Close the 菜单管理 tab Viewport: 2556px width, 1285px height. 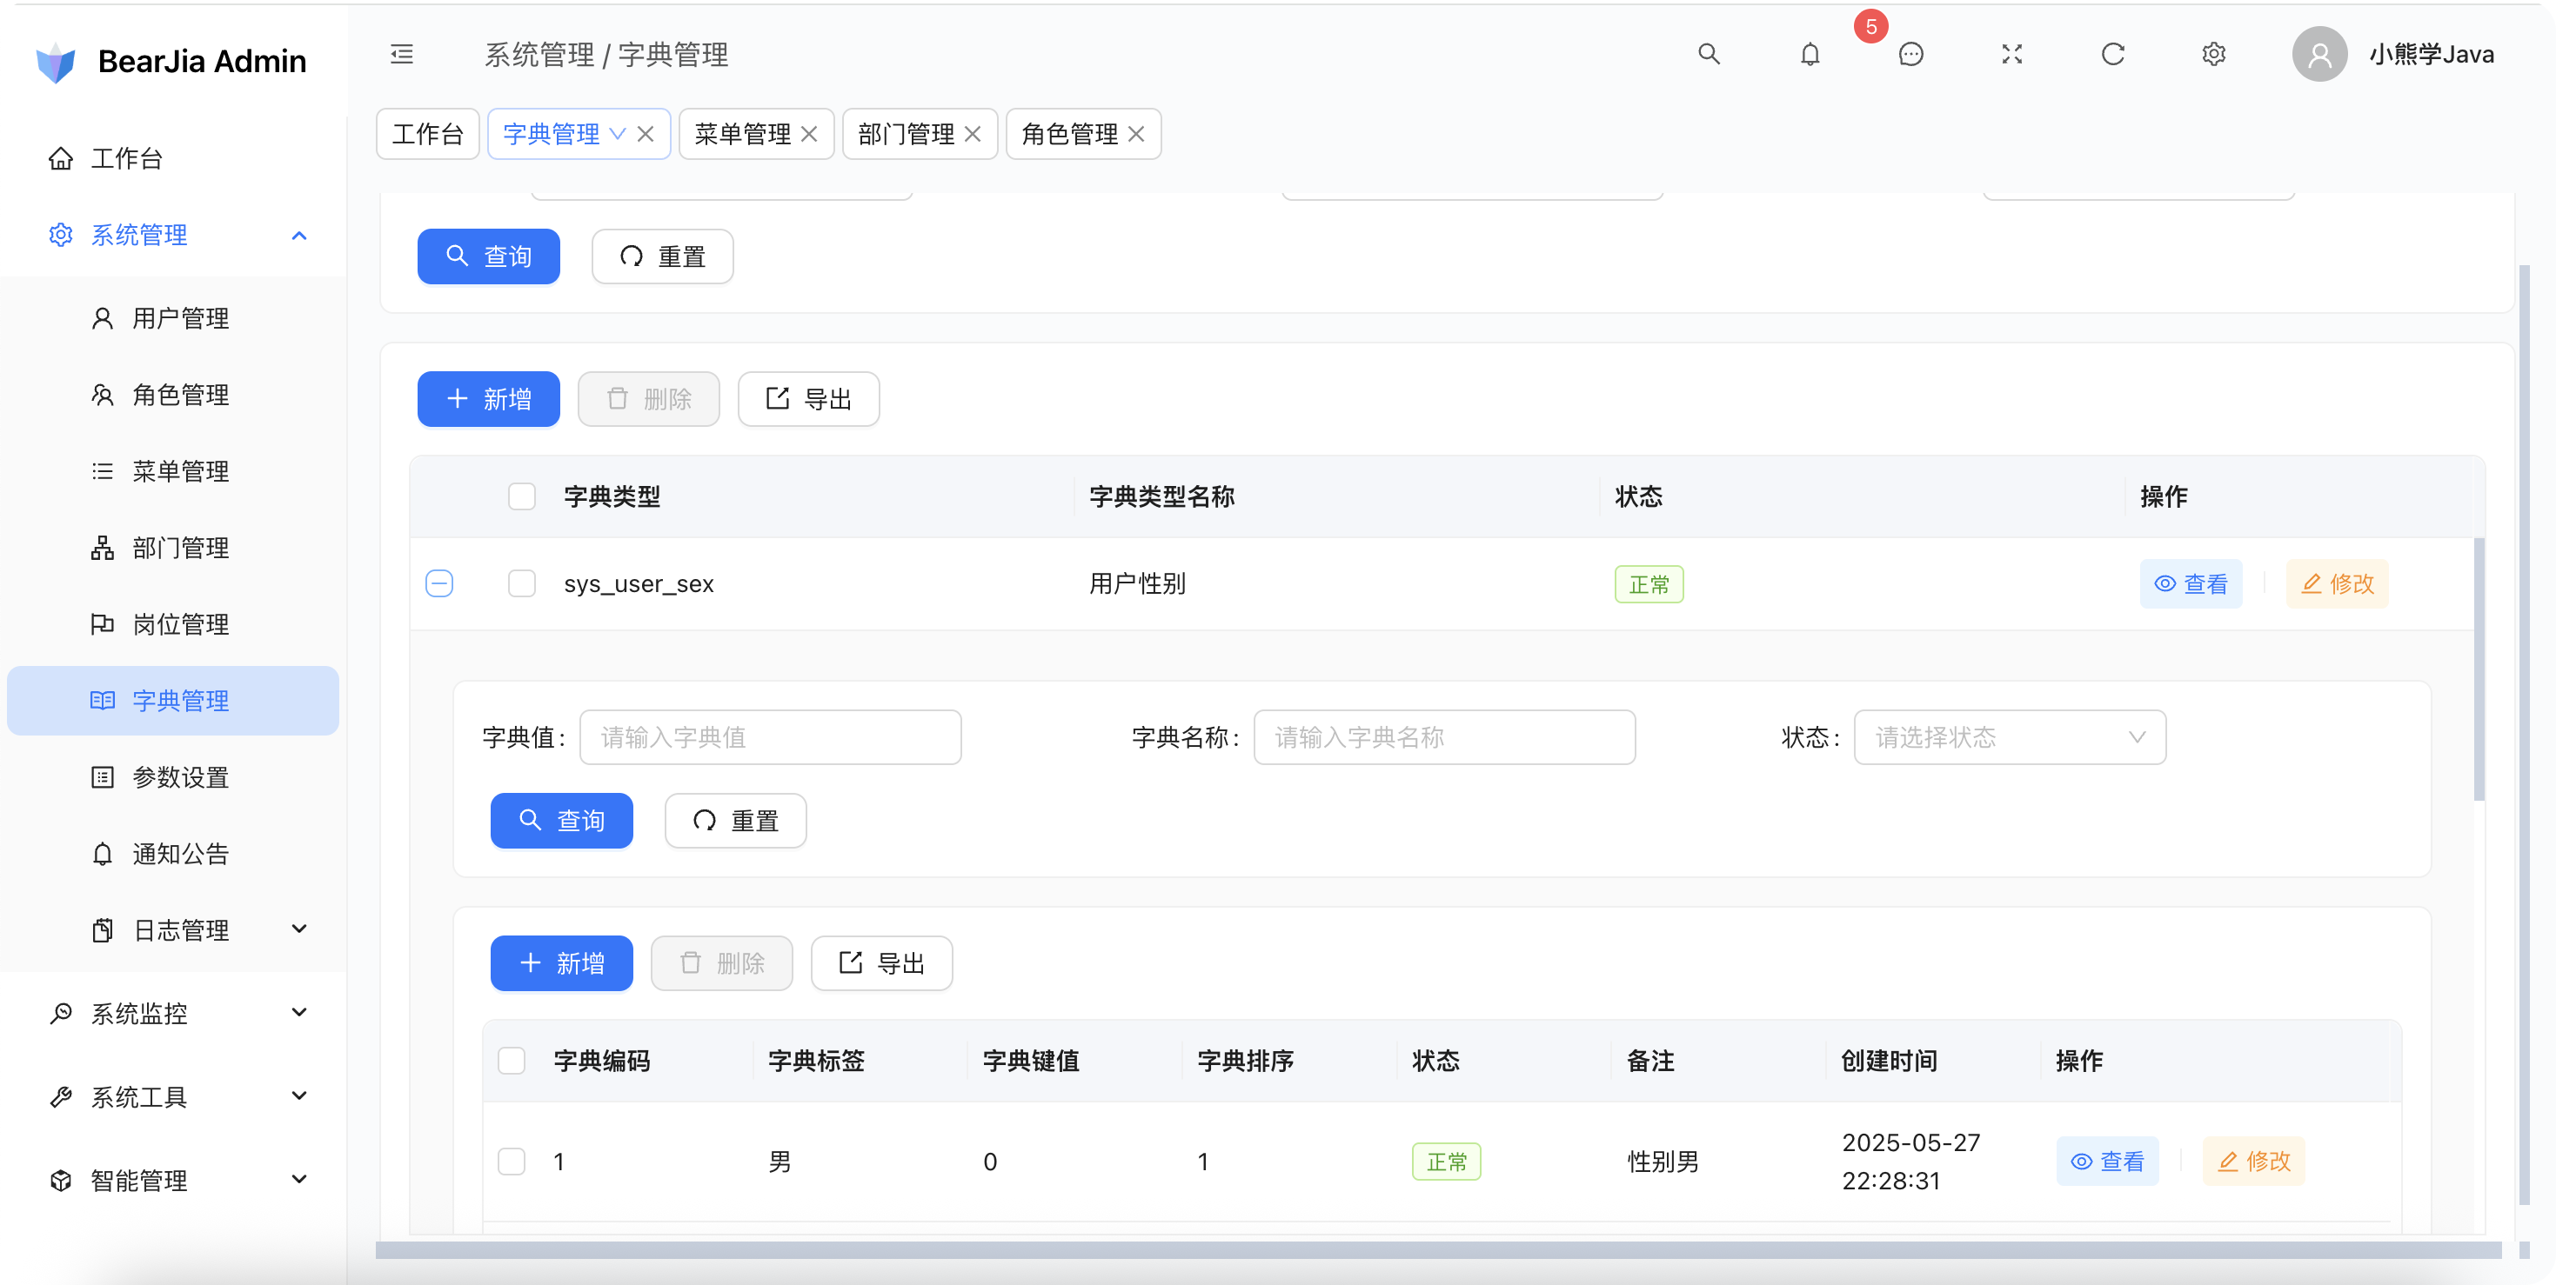pyautogui.click(x=810, y=134)
